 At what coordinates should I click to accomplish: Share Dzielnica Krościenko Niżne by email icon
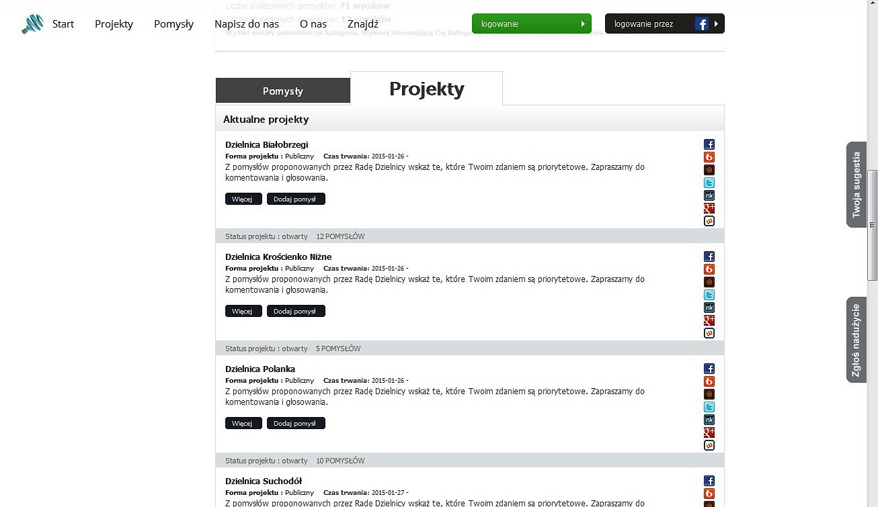tap(709, 282)
